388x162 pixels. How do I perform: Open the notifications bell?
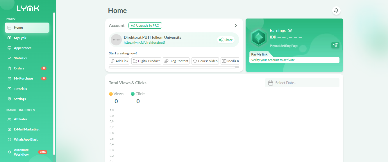click(x=336, y=11)
